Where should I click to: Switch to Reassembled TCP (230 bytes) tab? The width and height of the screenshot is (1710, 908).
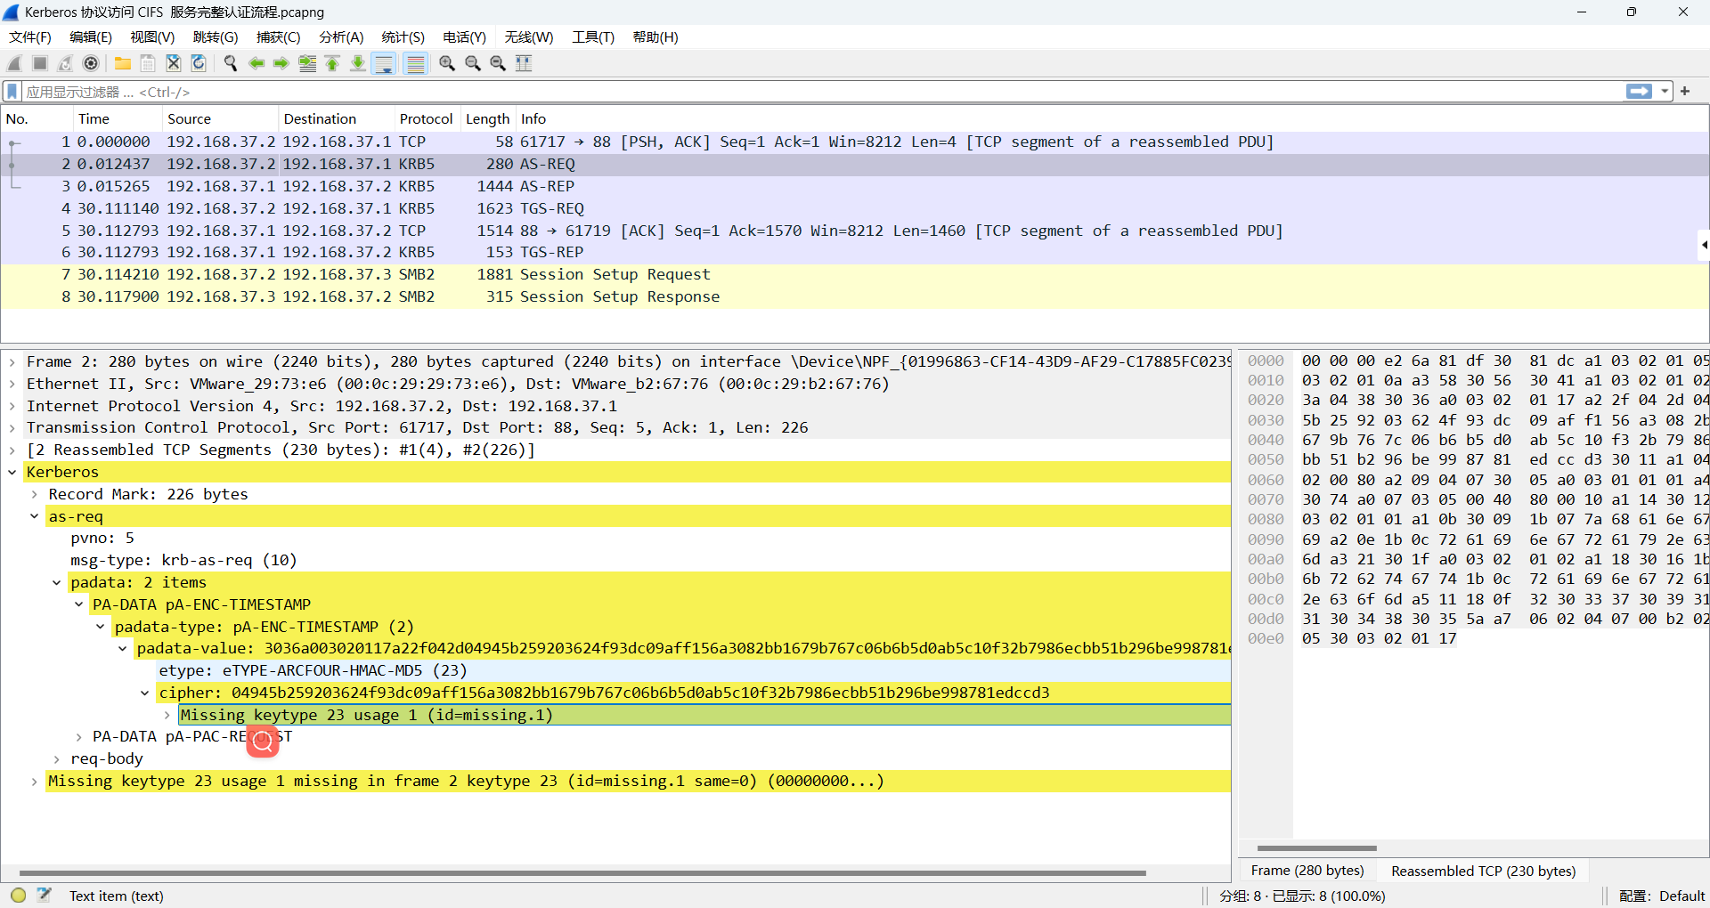pos(1483,871)
